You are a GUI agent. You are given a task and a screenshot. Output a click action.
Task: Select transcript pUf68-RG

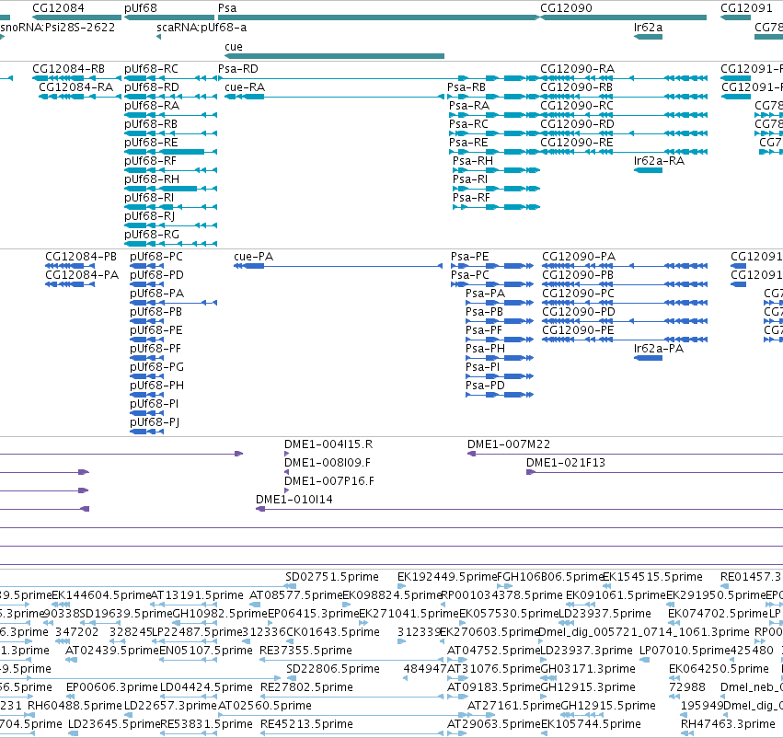[171, 244]
